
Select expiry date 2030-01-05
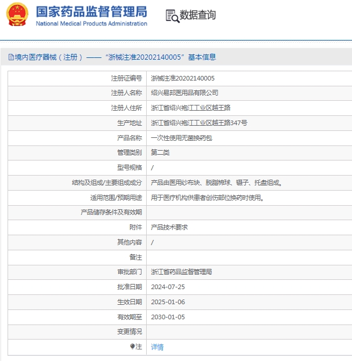(168, 317)
